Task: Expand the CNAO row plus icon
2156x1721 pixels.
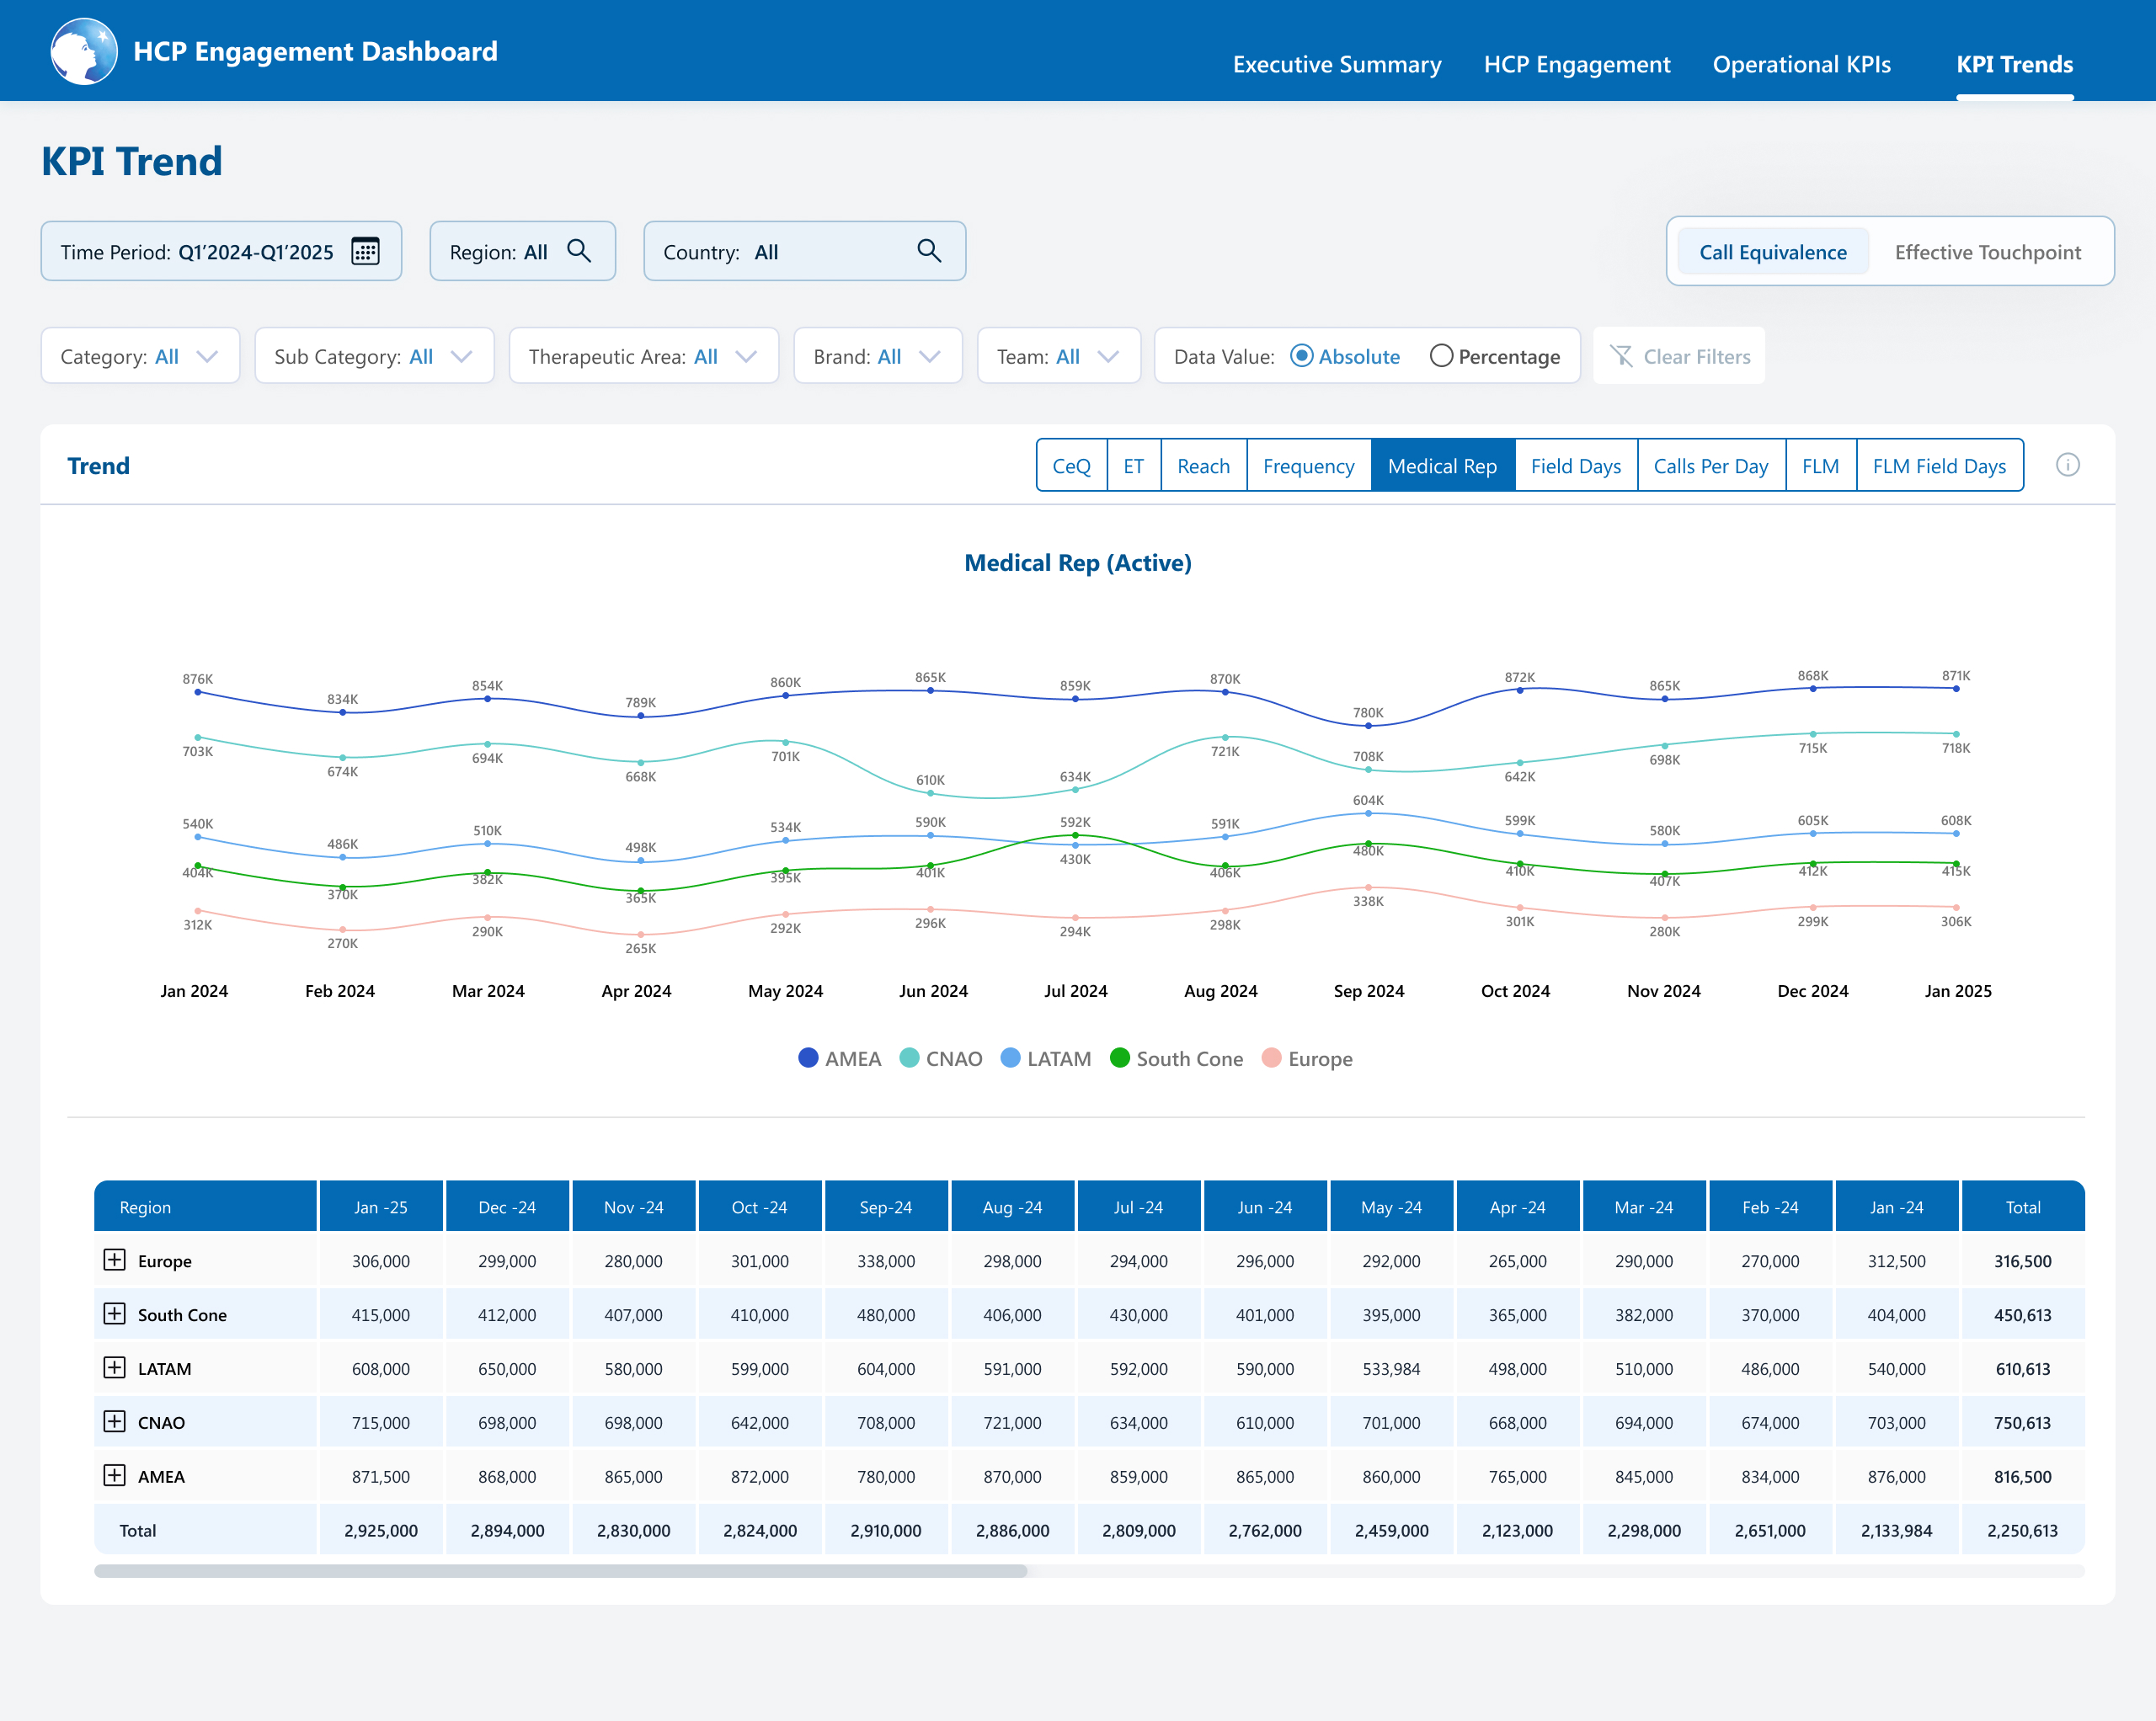Action: (x=115, y=1421)
